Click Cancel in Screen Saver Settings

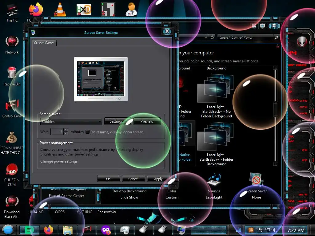coord(133,179)
